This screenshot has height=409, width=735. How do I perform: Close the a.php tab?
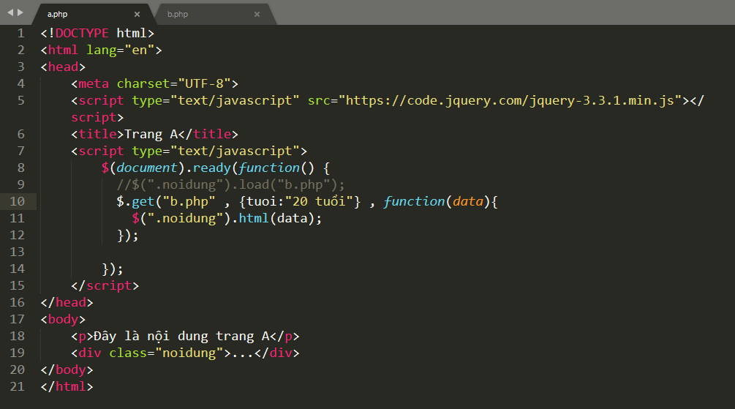coord(137,15)
